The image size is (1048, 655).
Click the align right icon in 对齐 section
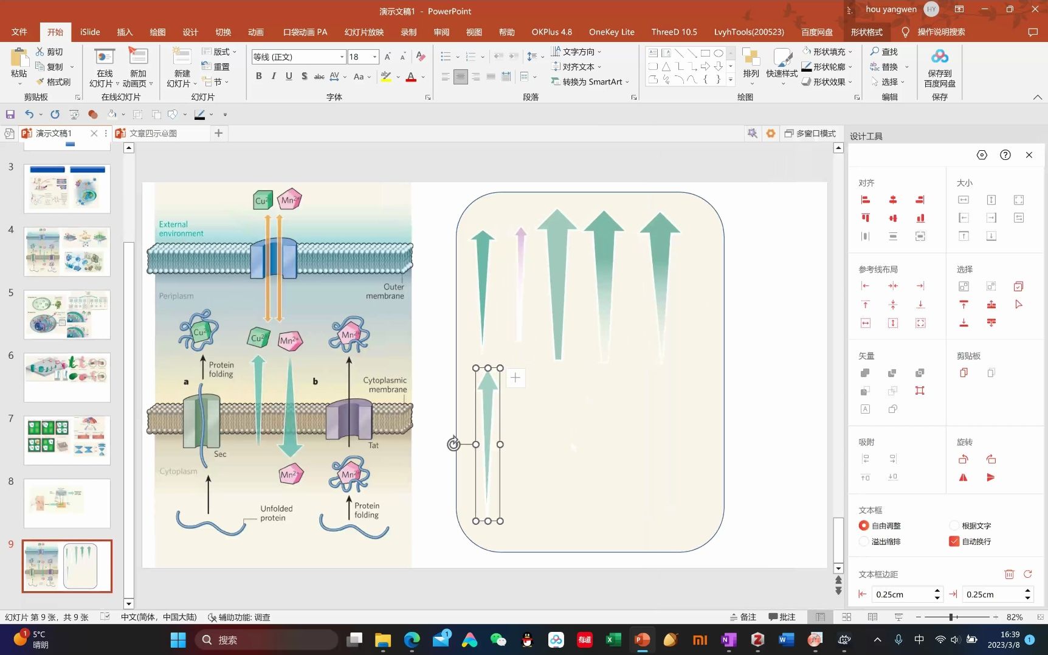920,199
